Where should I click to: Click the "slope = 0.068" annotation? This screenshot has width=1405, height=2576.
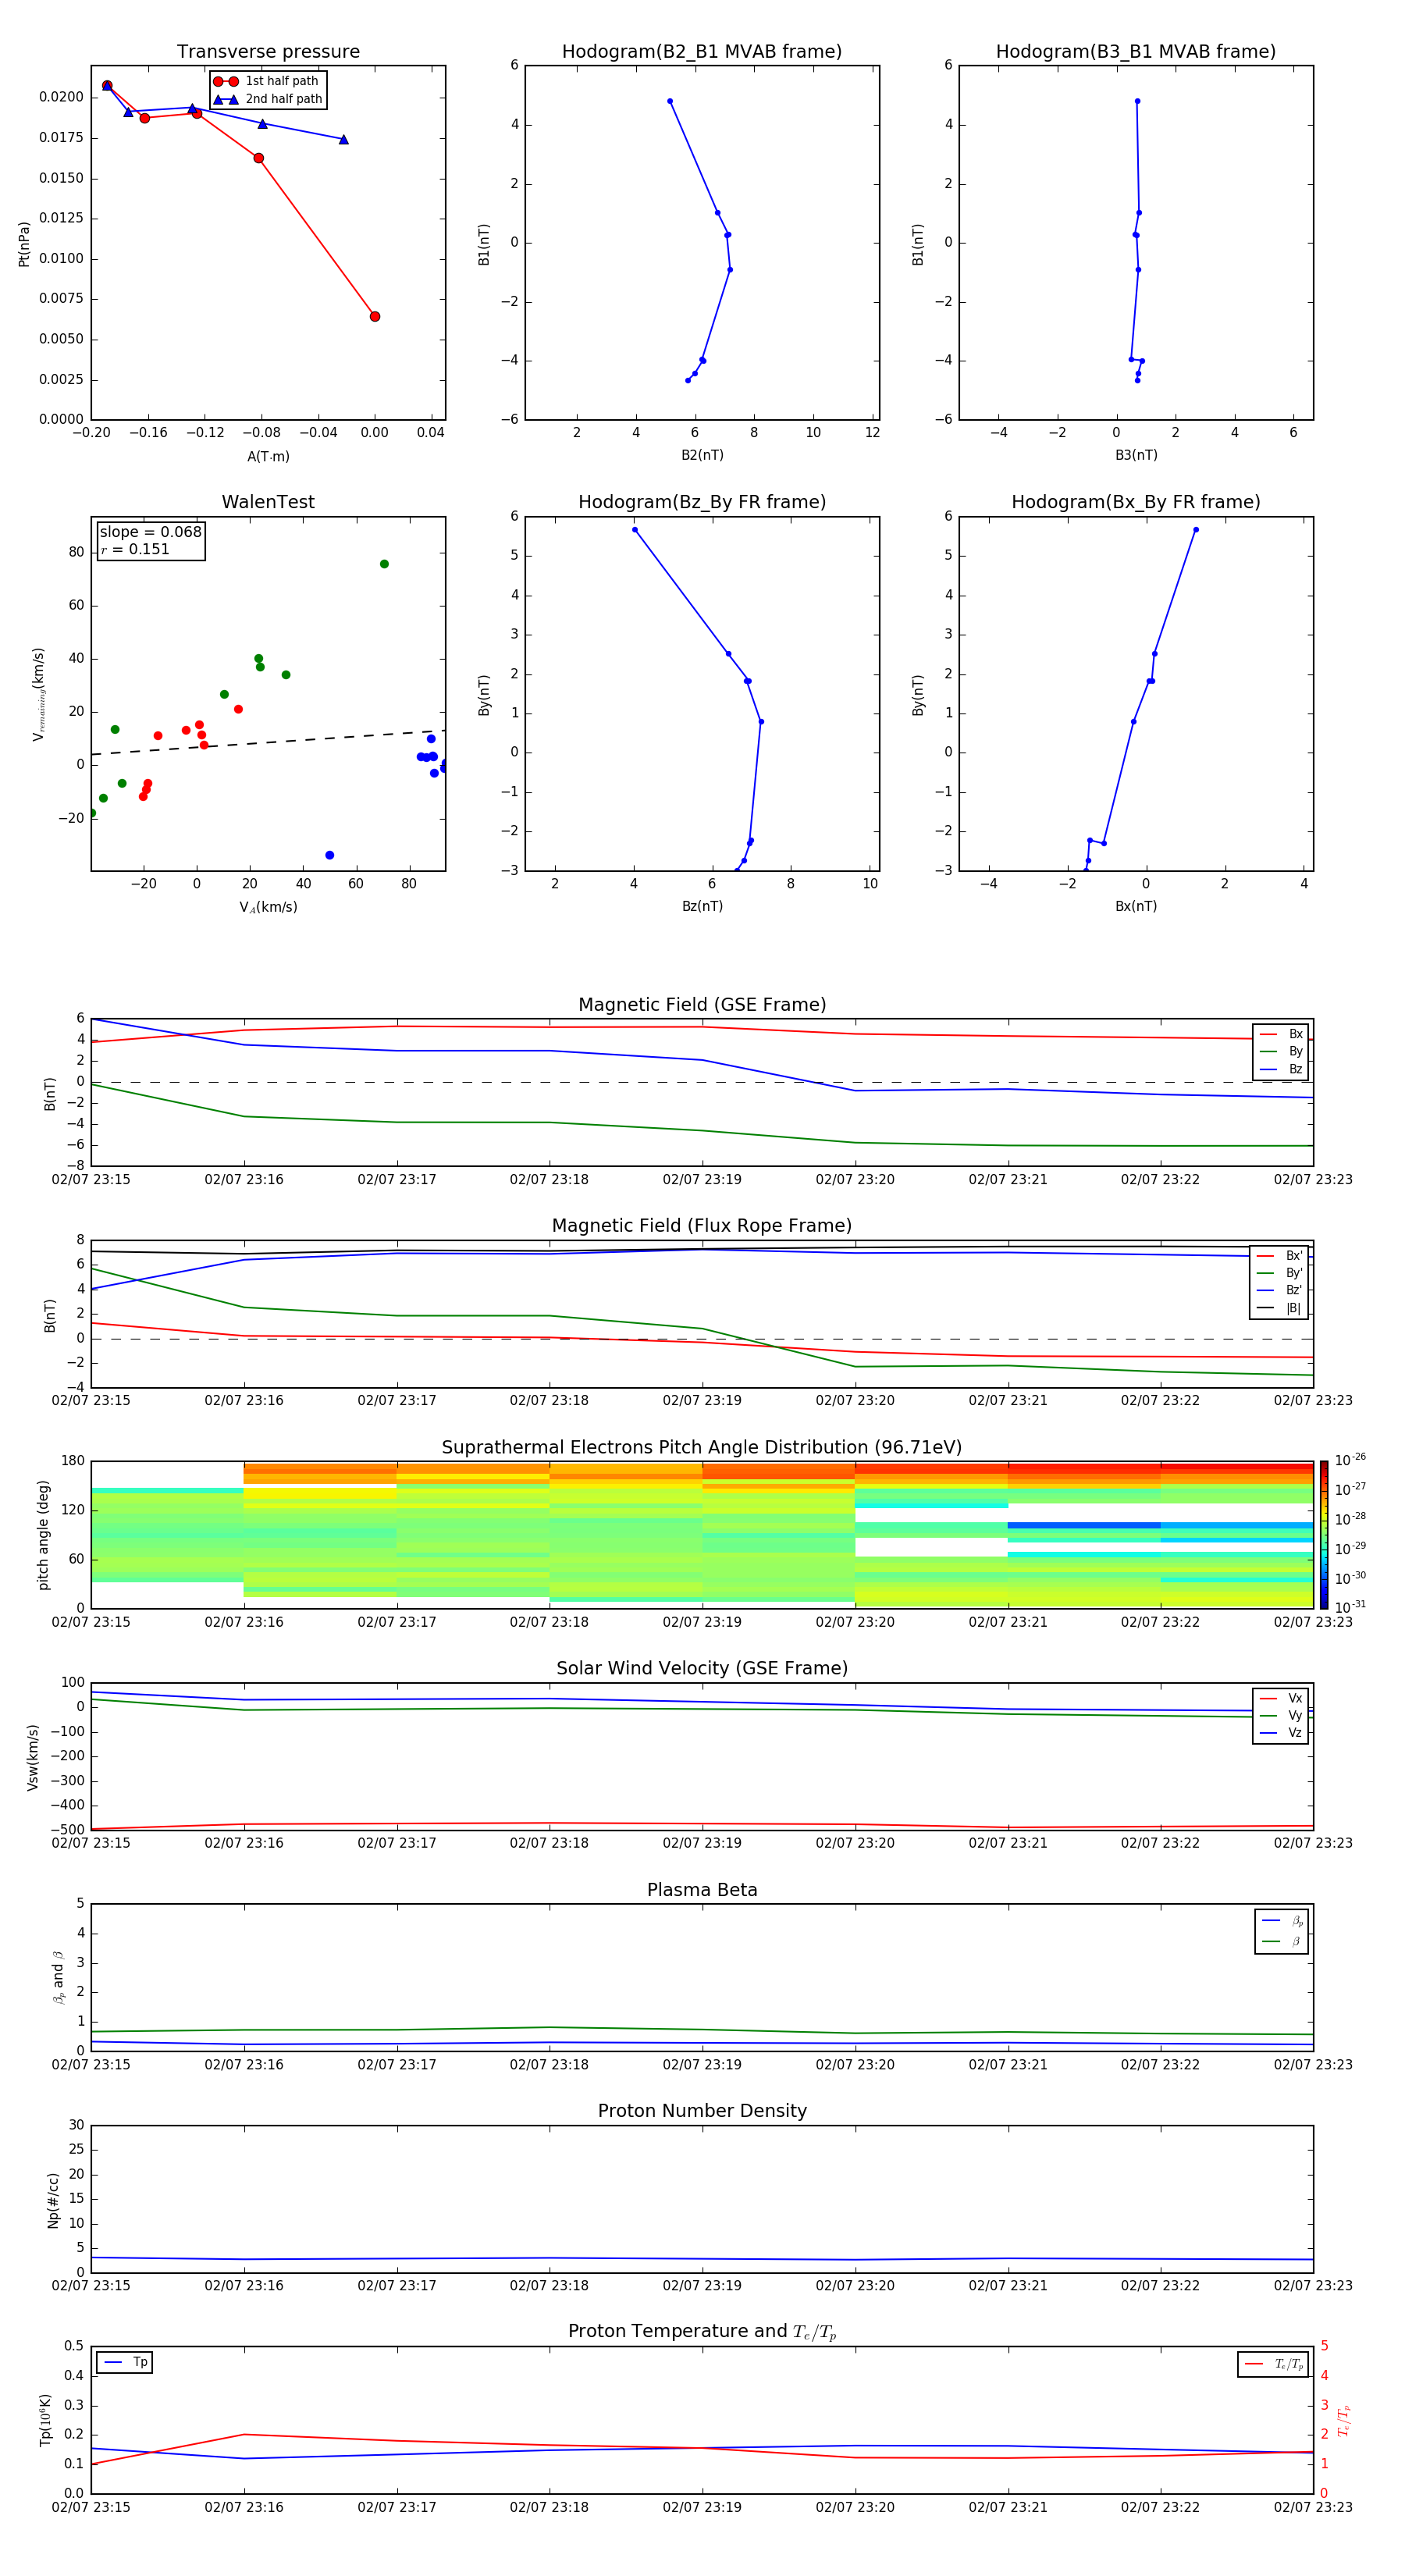coord(151,532)
